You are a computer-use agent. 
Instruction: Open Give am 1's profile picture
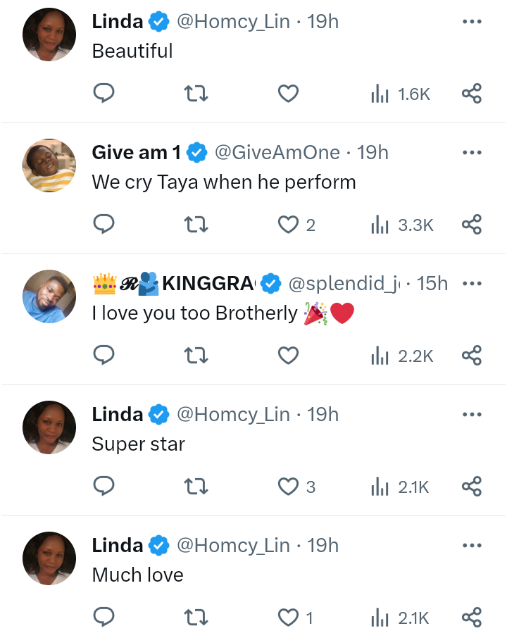(49, 165)
